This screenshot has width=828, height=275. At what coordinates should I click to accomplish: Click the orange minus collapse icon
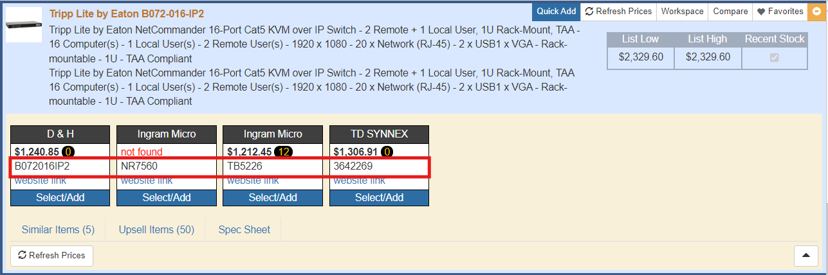click(816, 11)
